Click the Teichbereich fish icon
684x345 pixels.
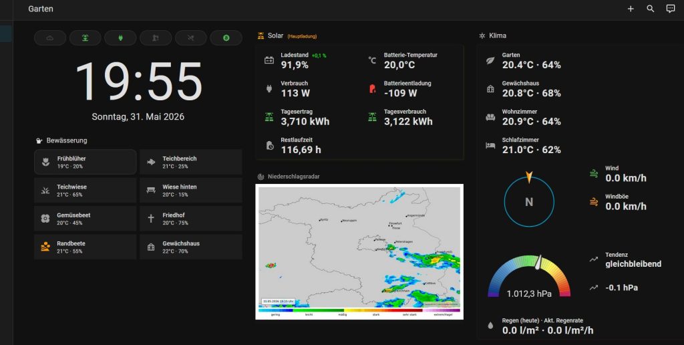pos(151,162)
